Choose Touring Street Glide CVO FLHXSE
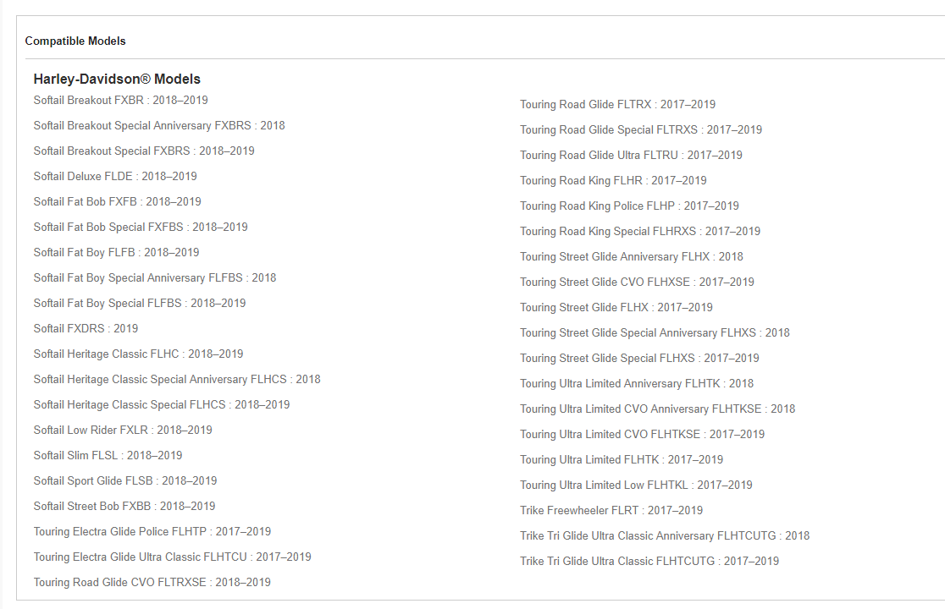The width and height of the screenshot is (945, 609). [637, 282]
